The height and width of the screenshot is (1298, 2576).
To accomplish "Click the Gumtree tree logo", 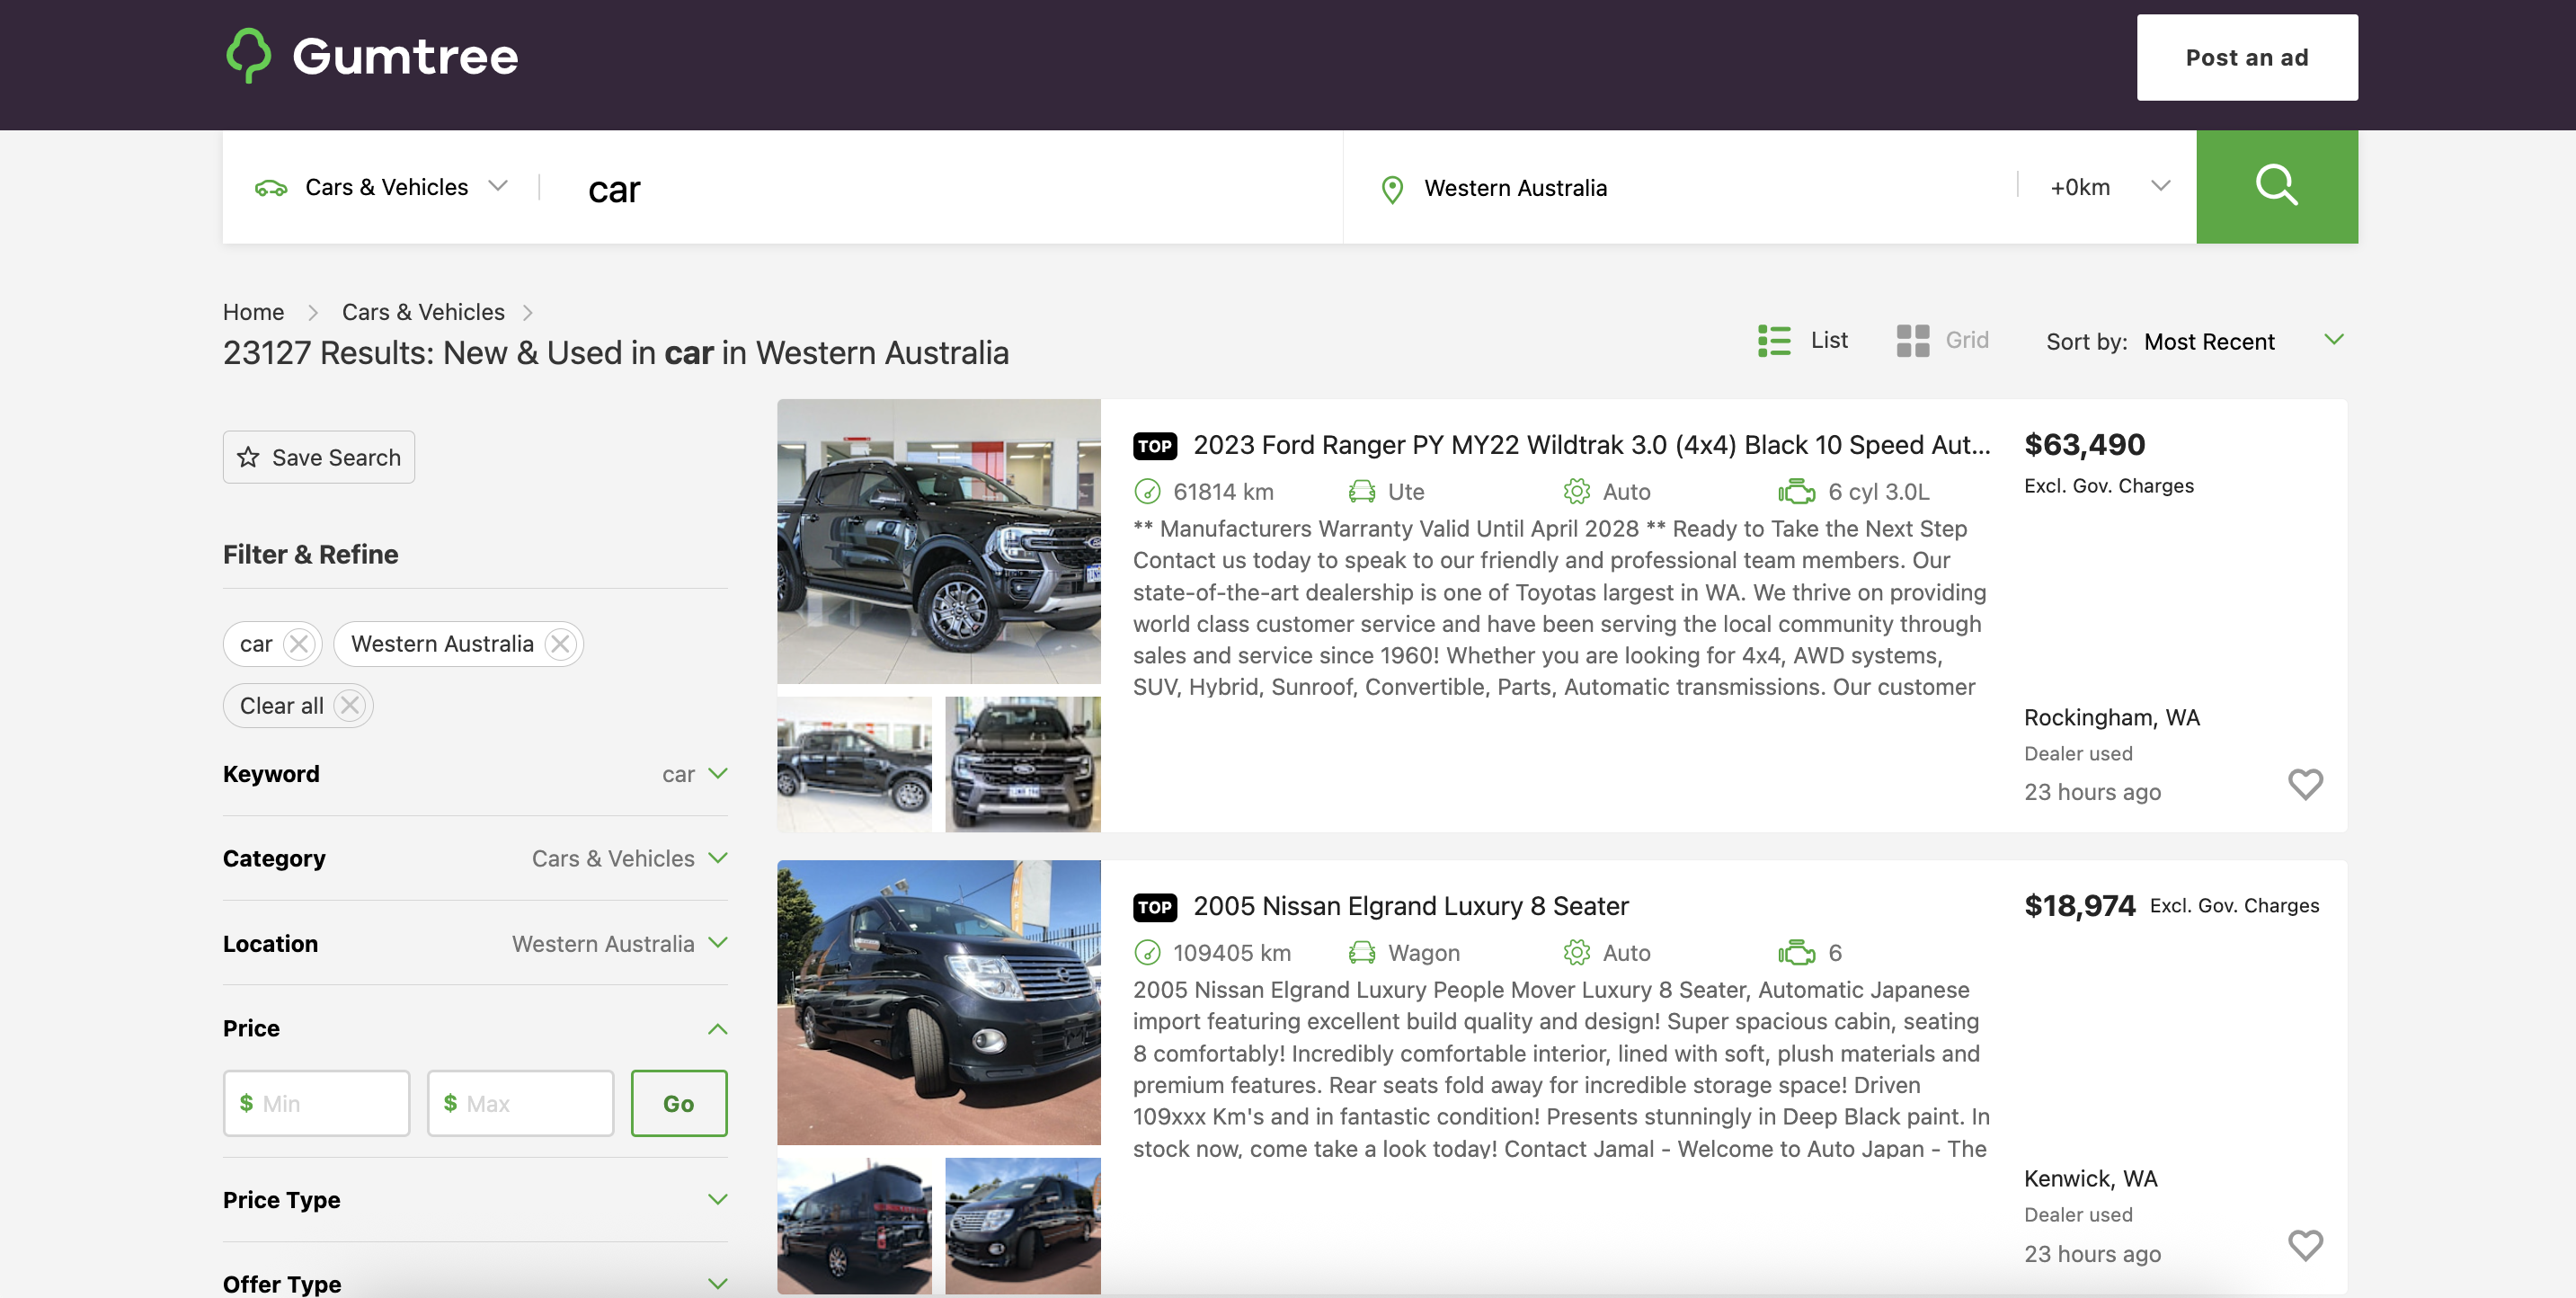I will click(x=249, y=55).
